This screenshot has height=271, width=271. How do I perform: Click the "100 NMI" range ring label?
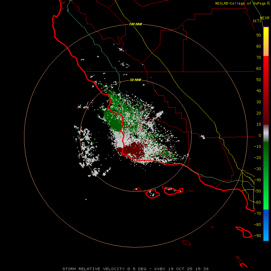click(135, 24)
